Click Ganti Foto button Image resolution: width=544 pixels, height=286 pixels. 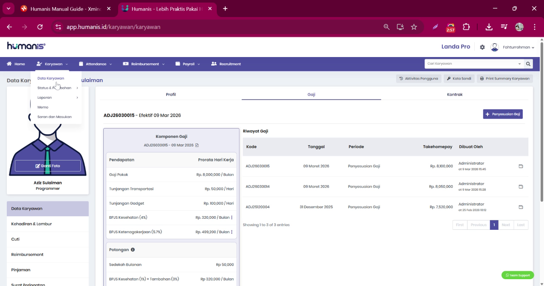(x=48, y=166)
